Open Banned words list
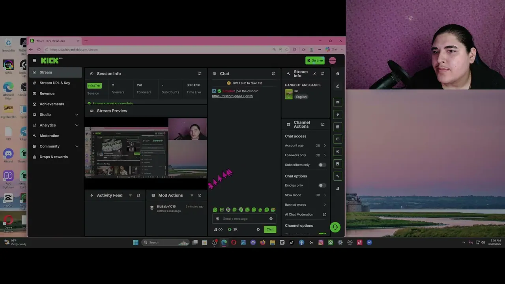 (305, 205)
